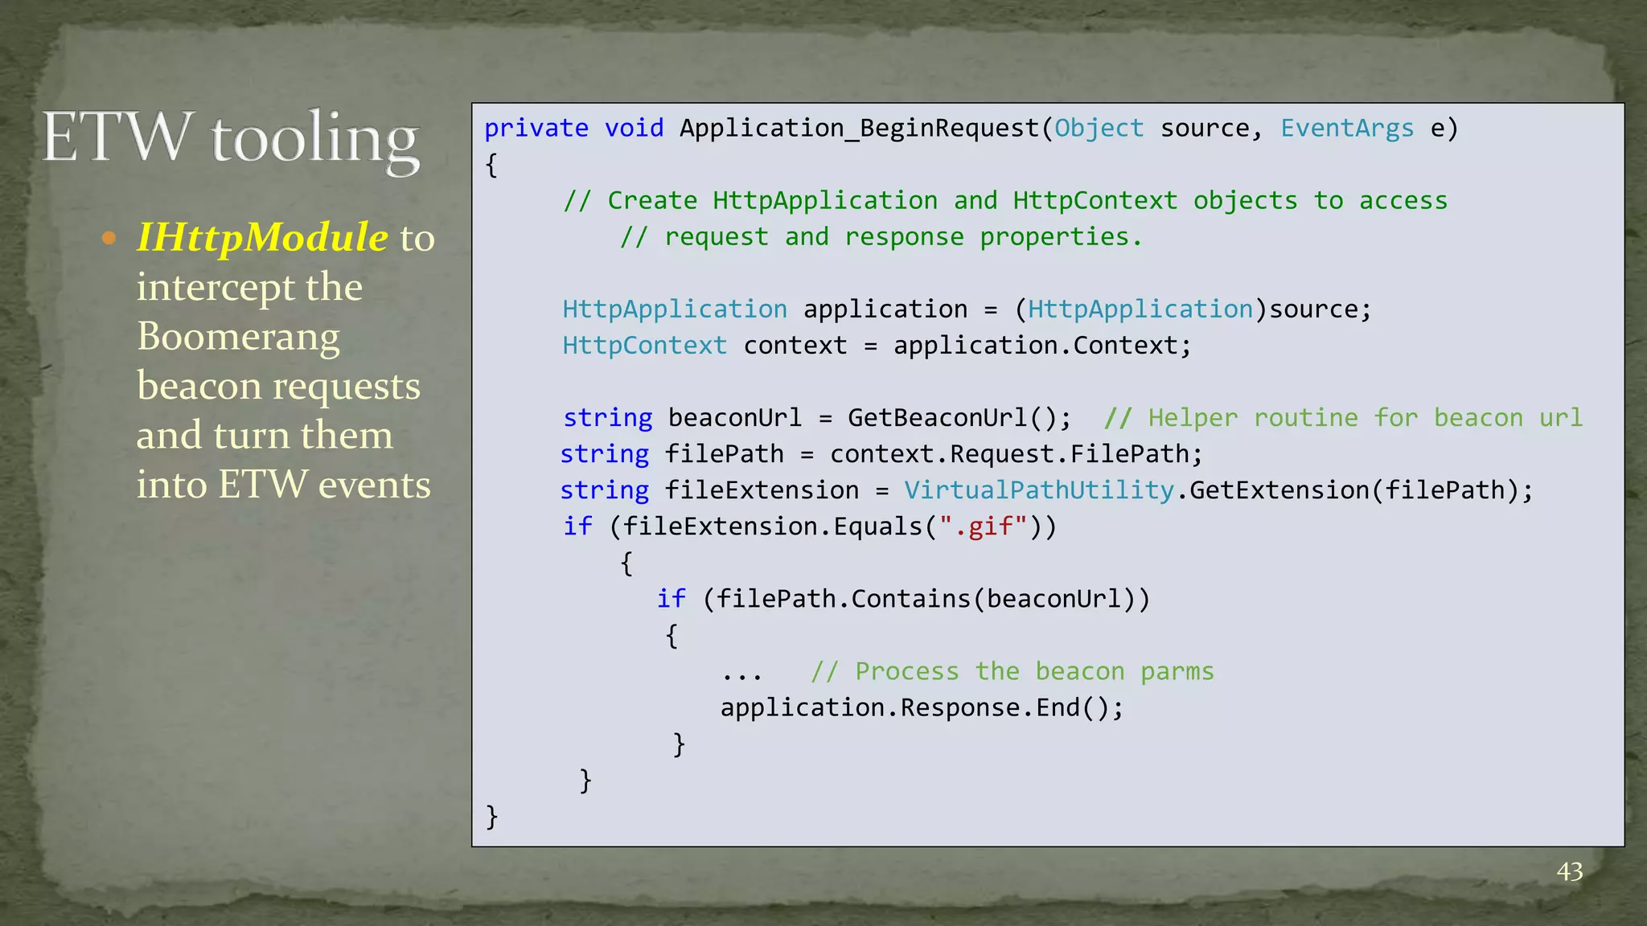
Task: Click the orange bullet point marker
Action: pyautogui.click(x=109, y=239)
